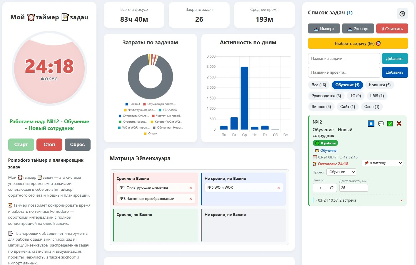
Task: Show all tasks with the 'Все (16)' filter
Action: click(319, 85)
